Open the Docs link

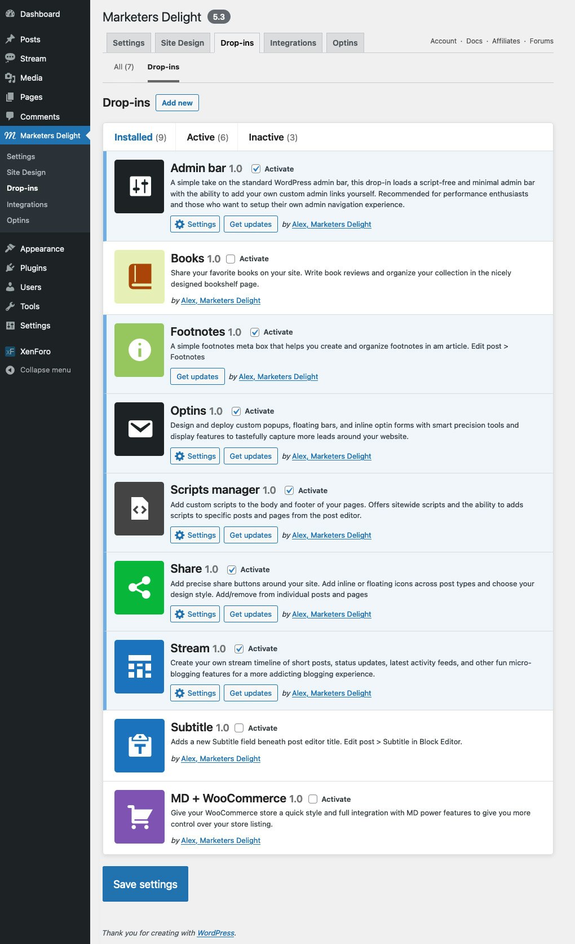click(x=474, y=41)
